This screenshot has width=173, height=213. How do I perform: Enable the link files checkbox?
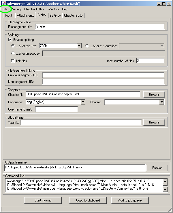pos(13,61)
